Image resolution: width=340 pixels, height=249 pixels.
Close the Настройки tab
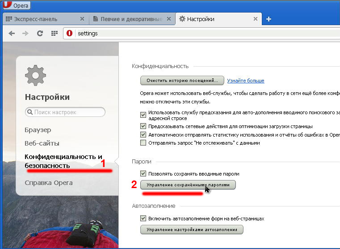256,19
